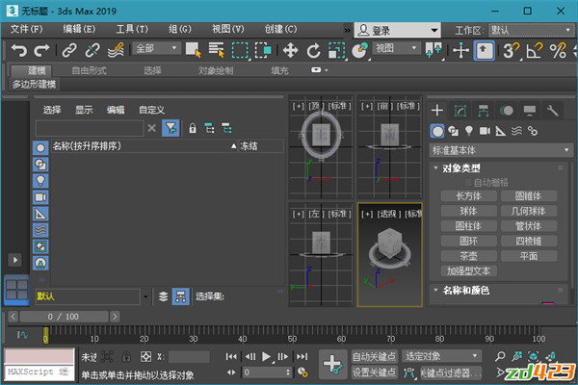Screen dimensions: 578x385
Task: Select Space Warps category in Create panel
Action: (x=516, y=131)
